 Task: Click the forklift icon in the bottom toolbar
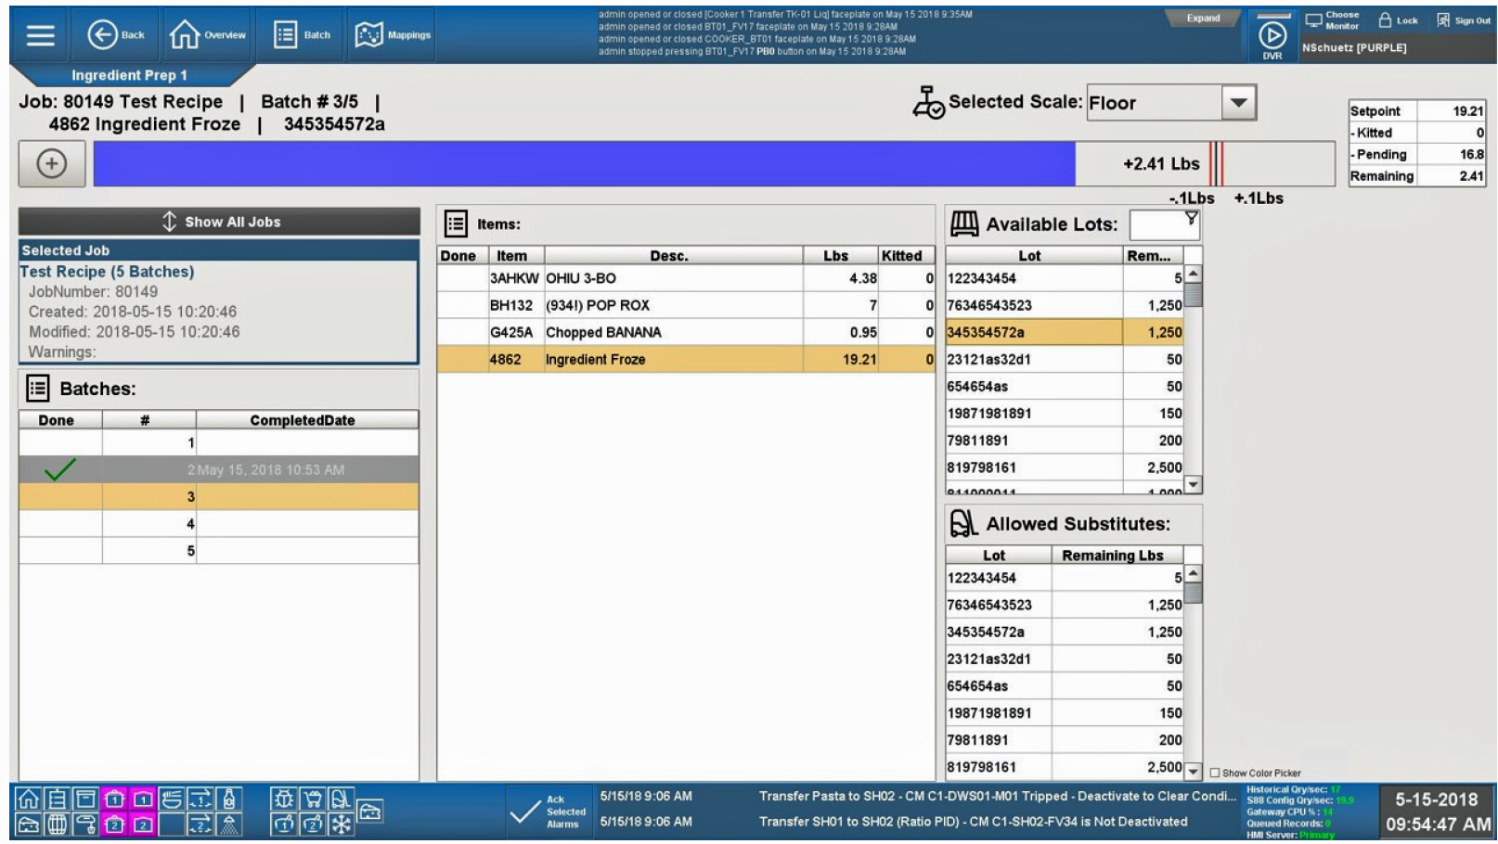(342, 799)
